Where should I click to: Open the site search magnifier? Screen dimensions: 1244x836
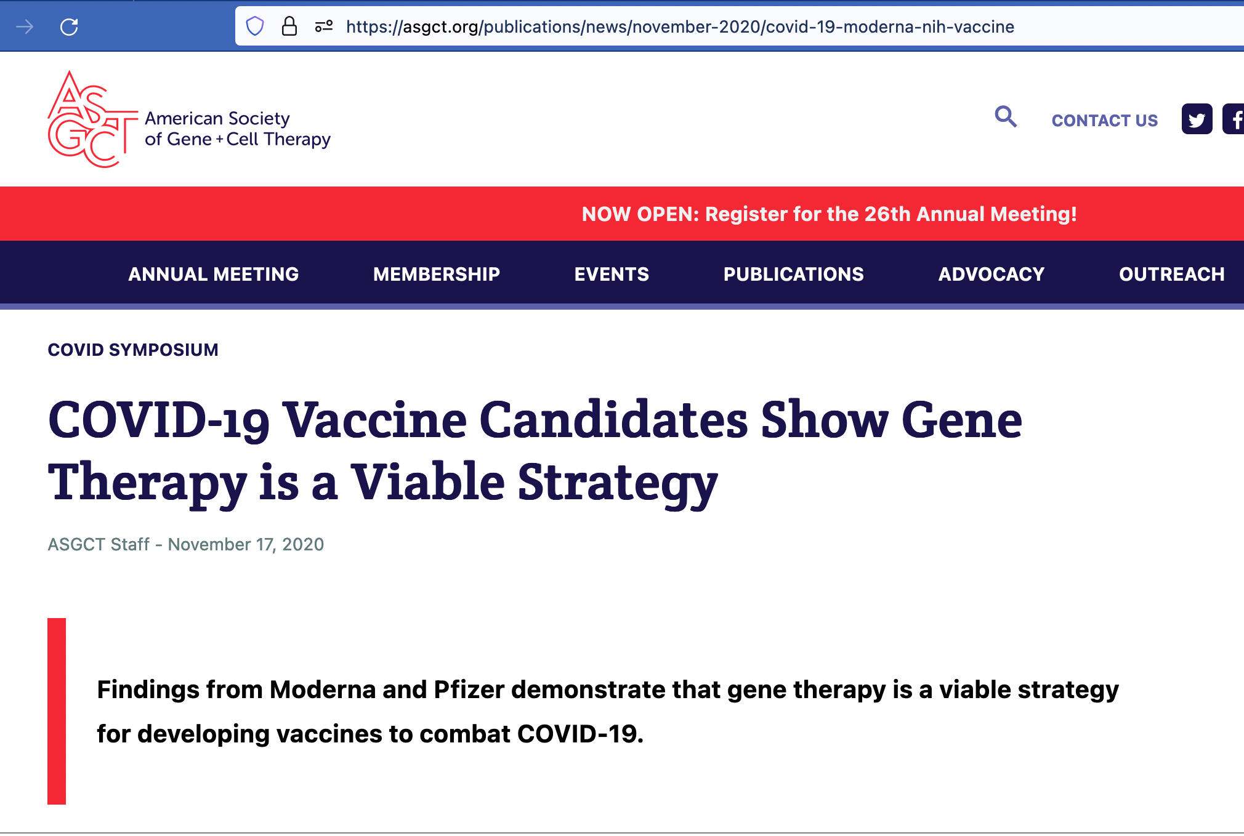tap(1005, 116)
